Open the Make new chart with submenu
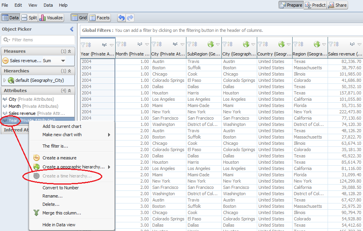Viewport: 363px width, 231px height. click(x=72, y=135)
